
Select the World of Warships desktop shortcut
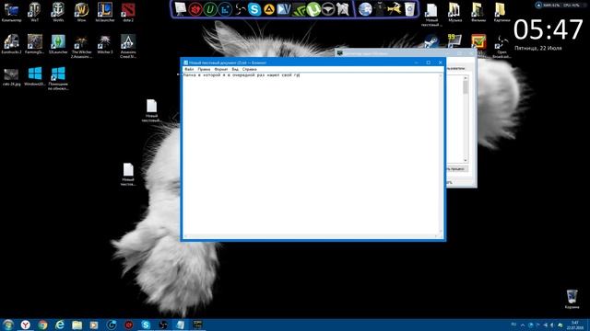[58, 12]
